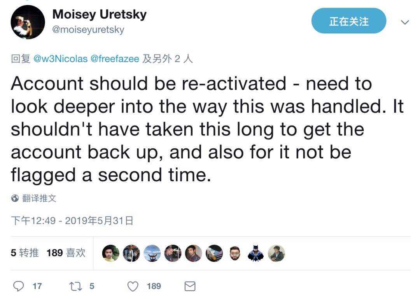Open the 5 转推 retweets list
420x299 pixels.
(x=25, y=253)
